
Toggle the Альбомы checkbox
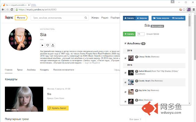pos(125,43)
